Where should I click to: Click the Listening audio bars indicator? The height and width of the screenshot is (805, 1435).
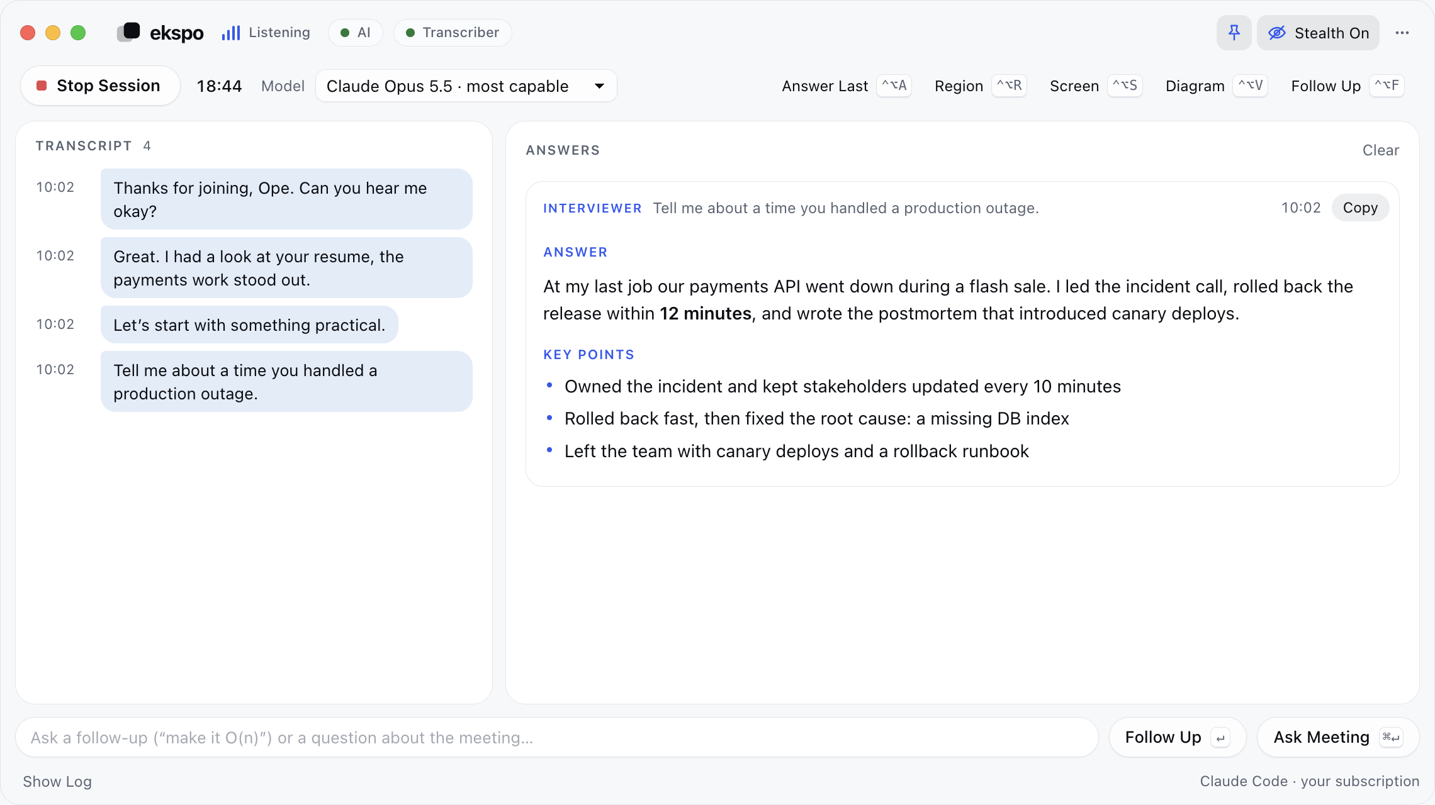coord(231,33)
